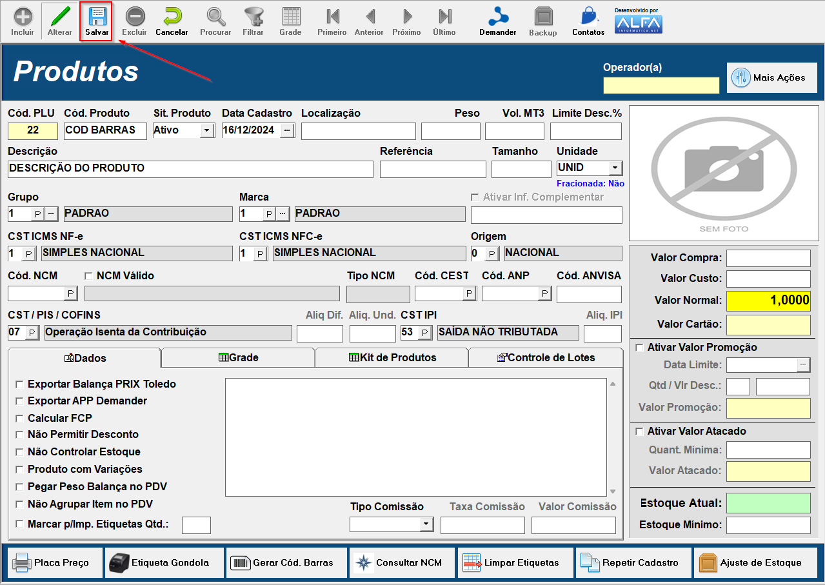Launch Demander from the toolbar
825x585 pixels.
(x=497, y=17)
